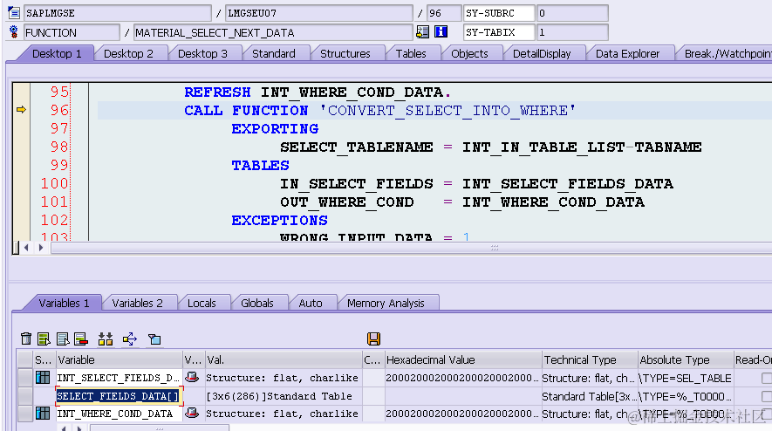Click the SAPLMGSE program name field
This screenshot has height=431, width=772.
click(118, 13)
